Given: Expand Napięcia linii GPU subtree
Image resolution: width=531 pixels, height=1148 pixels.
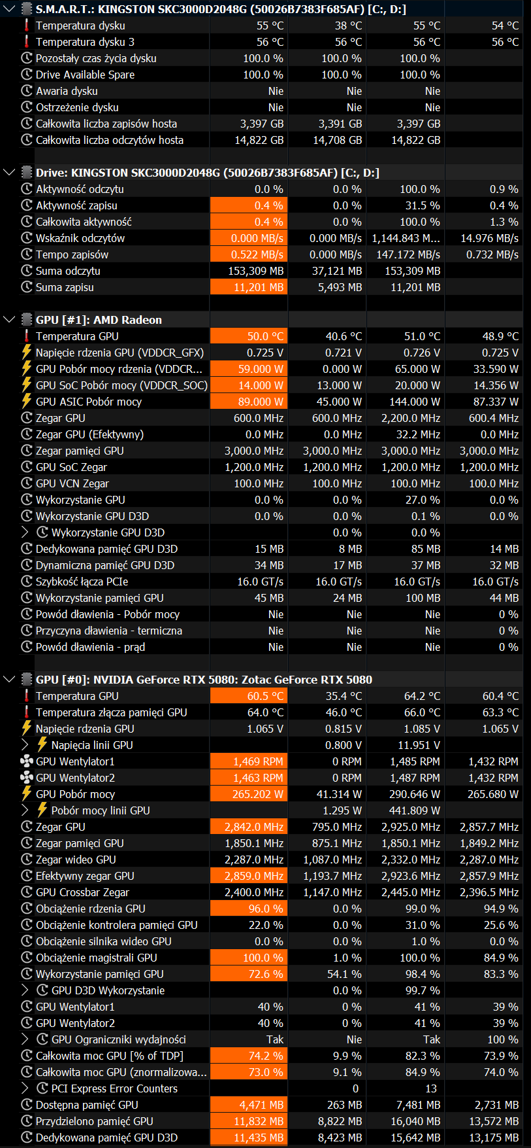Looking at the screenshot, I should click(25, 745).
